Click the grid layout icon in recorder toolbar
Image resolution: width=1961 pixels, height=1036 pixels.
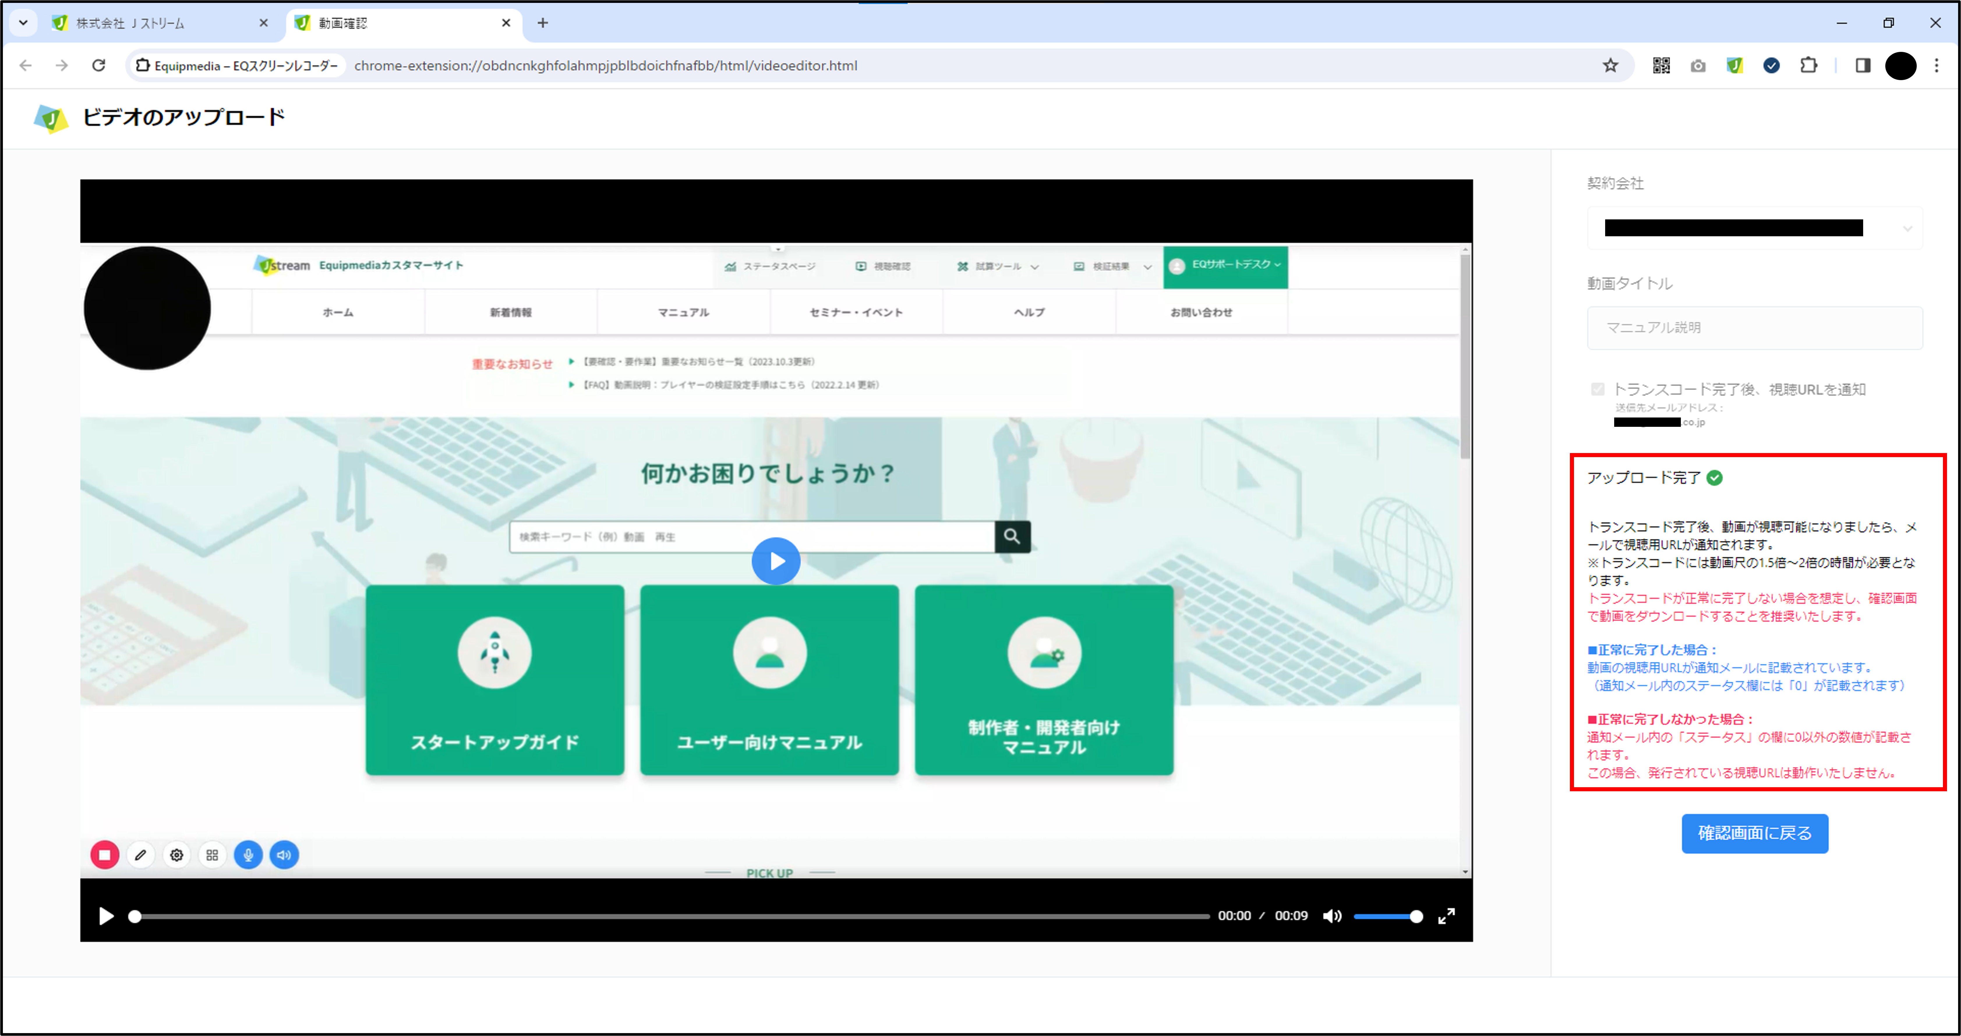(212, 855)
